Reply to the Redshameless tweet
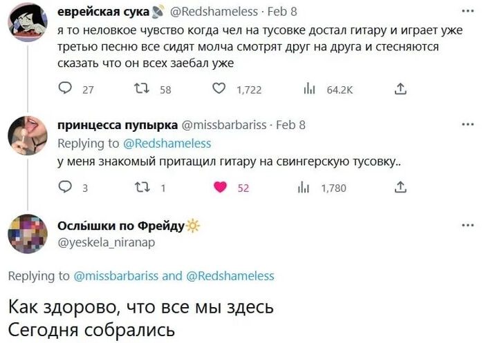 [x=66, y=88]
